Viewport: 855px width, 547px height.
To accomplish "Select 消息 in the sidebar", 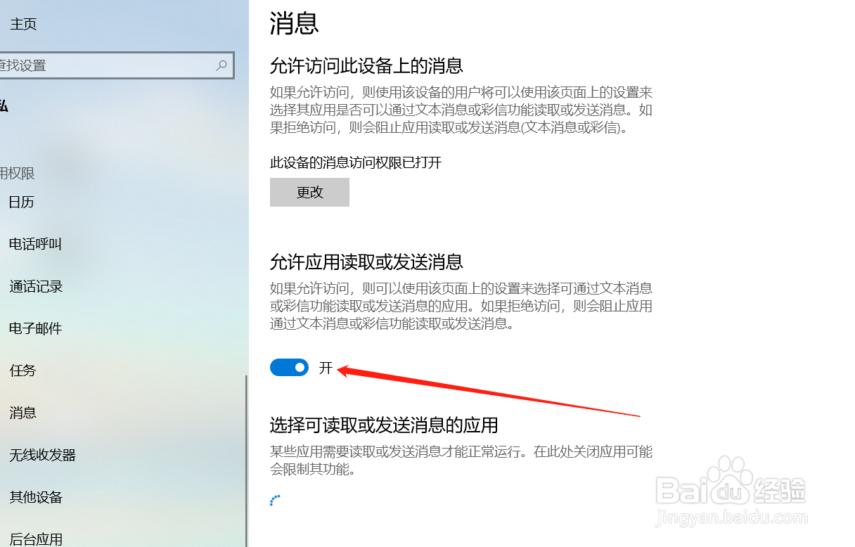I will pos(22,413).
